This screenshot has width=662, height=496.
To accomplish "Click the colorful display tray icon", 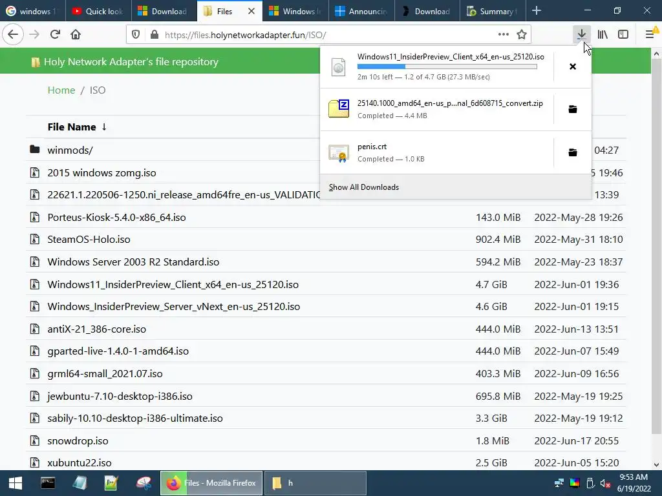I will [575, 483].
